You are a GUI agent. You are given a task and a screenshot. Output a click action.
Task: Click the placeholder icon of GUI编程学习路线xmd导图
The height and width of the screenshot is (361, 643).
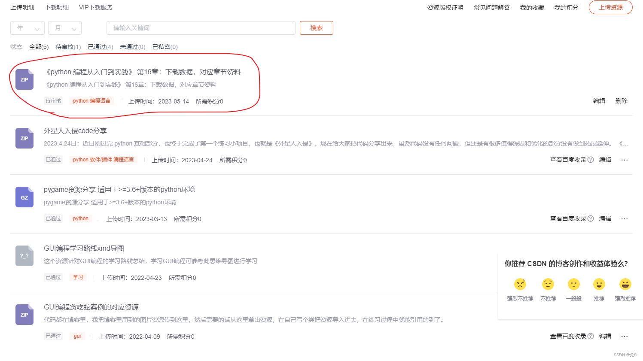click(24, 255)
